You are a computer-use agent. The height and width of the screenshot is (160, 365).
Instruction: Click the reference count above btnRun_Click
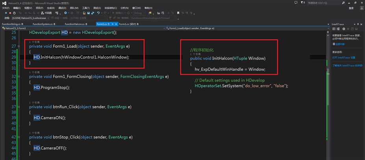point(34,102)
